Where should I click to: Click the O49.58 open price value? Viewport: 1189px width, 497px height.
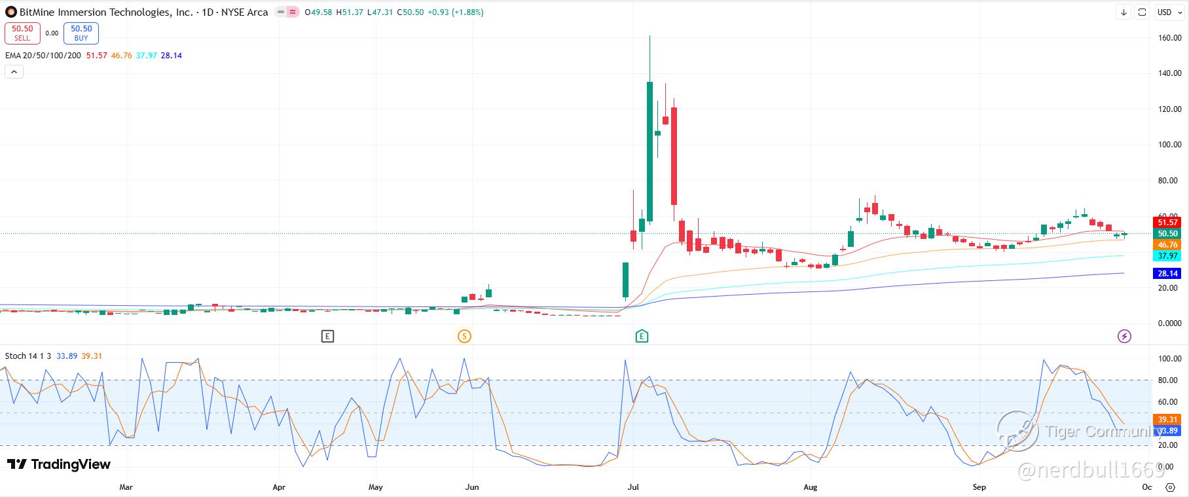coord(318,12)
